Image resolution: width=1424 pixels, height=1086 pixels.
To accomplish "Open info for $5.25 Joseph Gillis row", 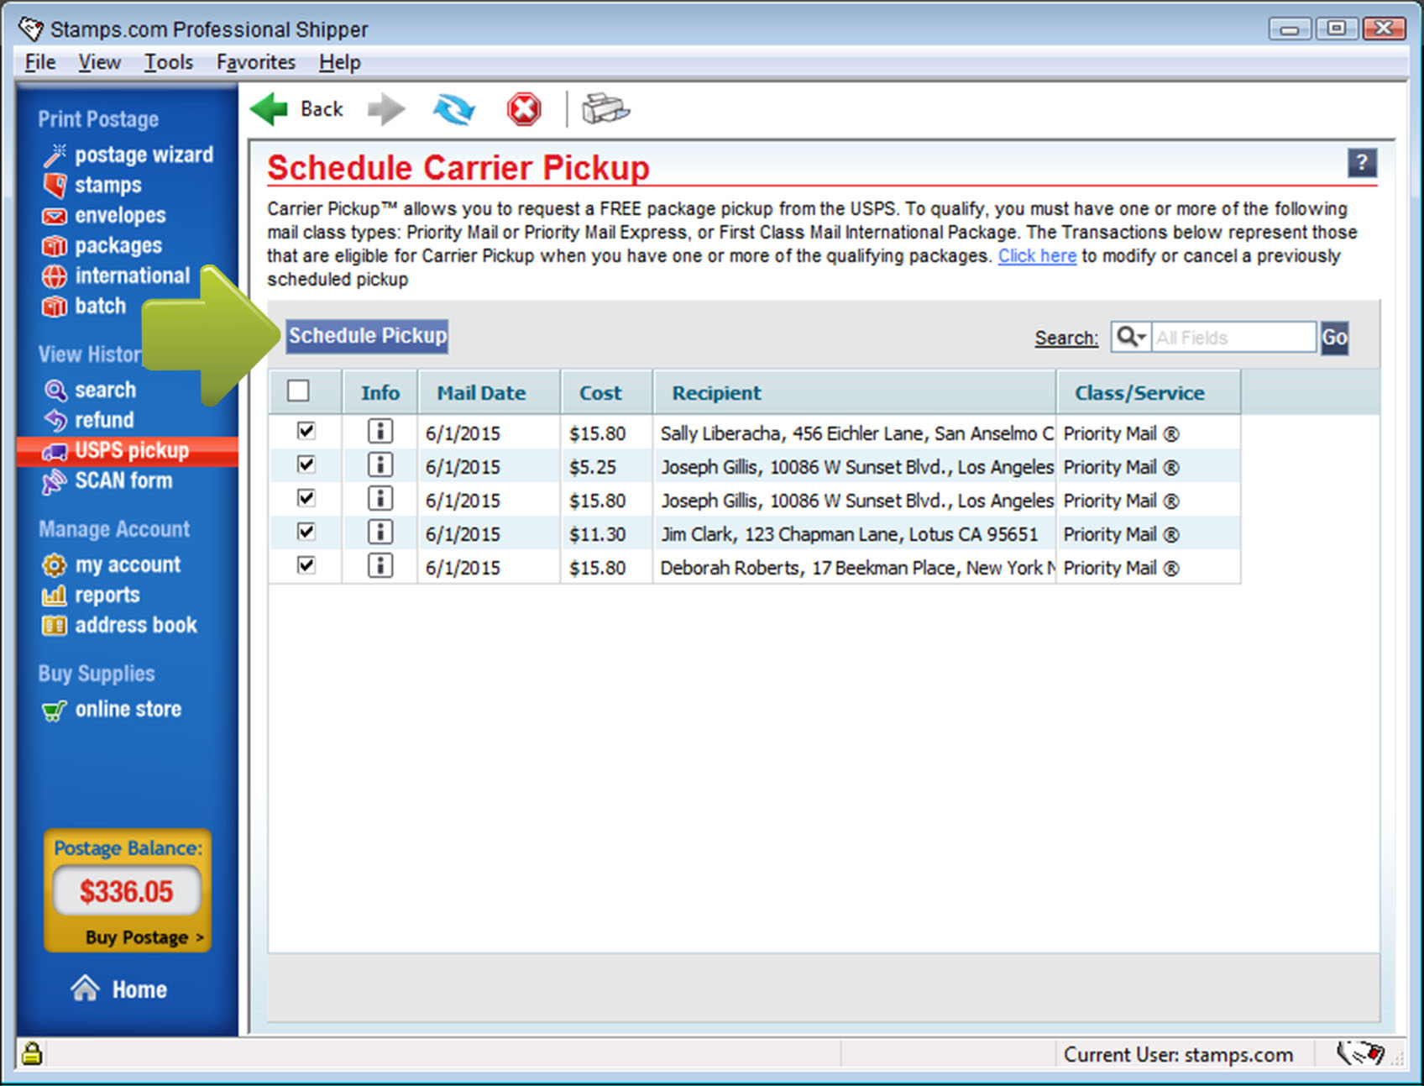I will coord(380,466).
